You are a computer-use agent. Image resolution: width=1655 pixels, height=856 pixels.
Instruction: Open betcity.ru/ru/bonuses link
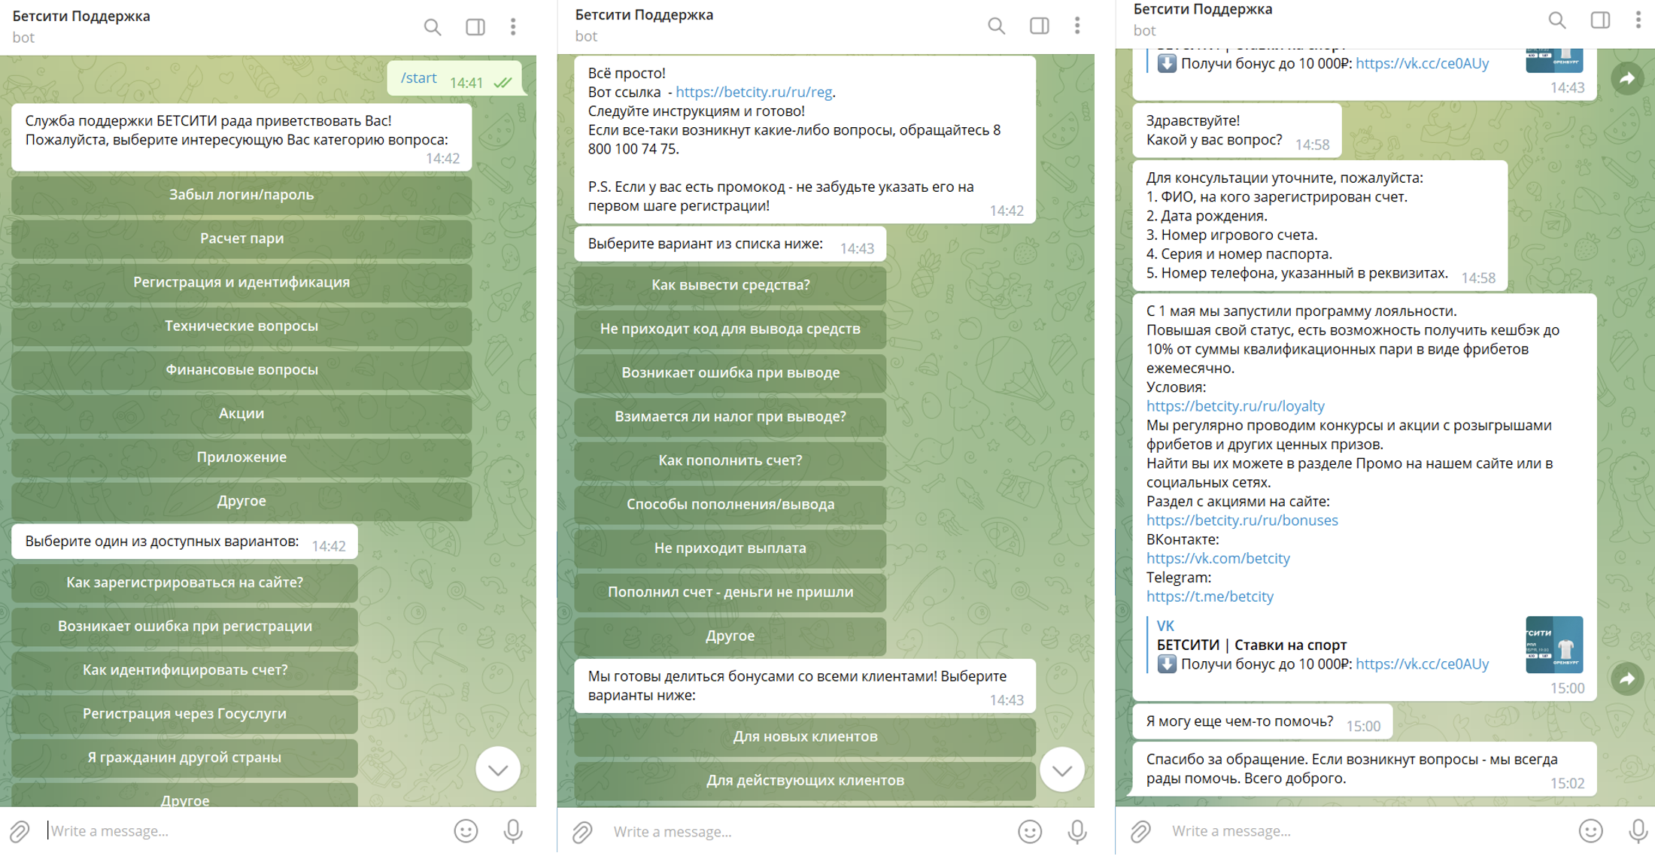1242,521
